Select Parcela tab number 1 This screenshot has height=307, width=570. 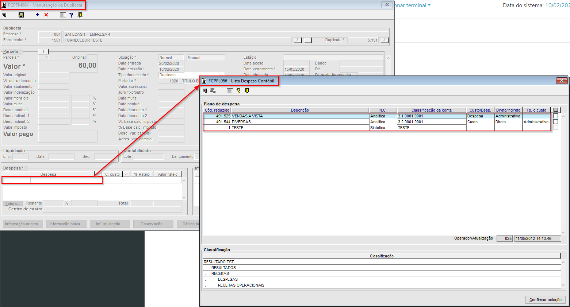pyautogui.click(x=43, y=51)
